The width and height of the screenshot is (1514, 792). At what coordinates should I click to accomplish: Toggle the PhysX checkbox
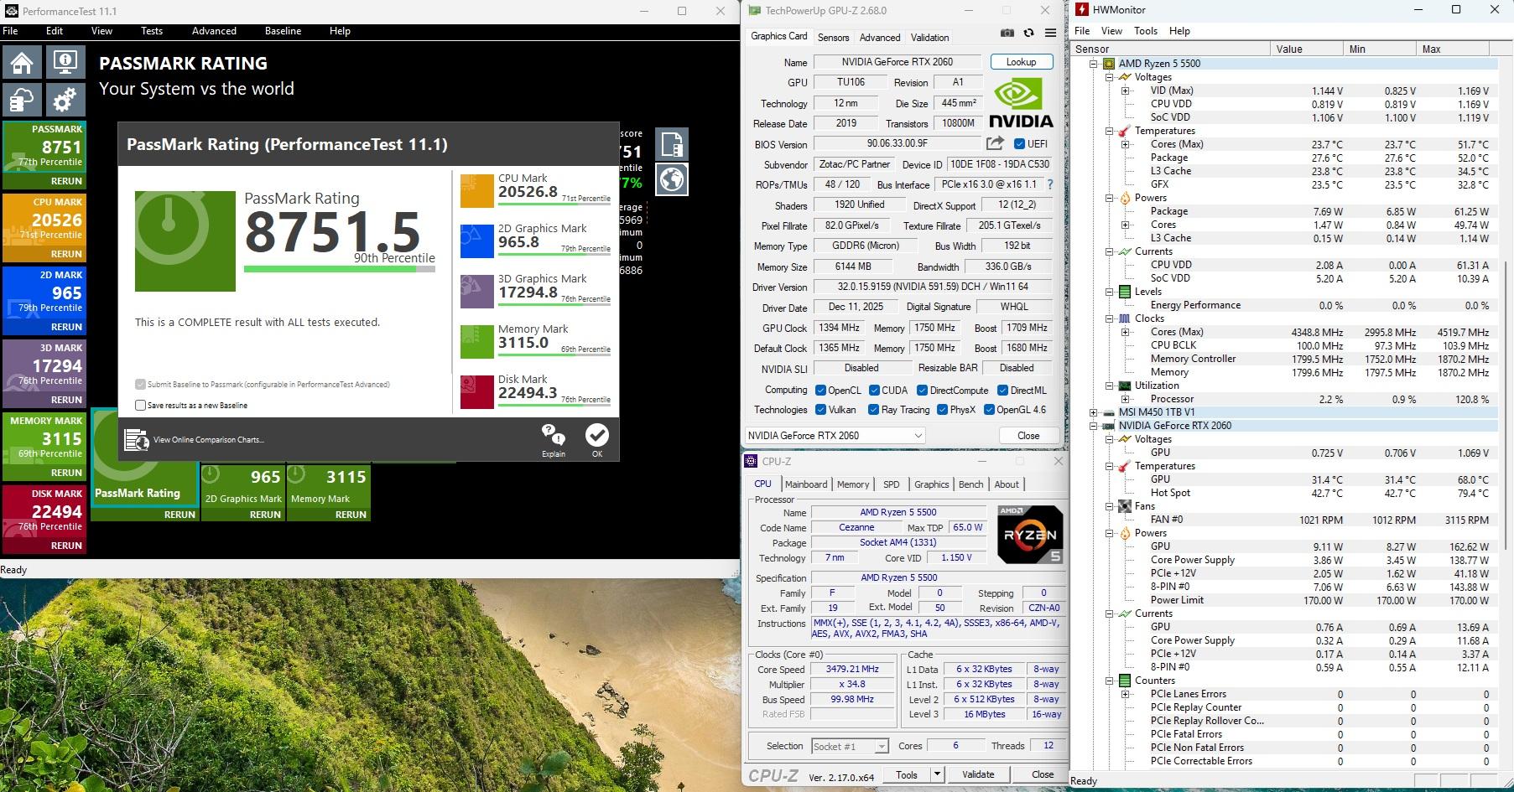coord(943,410)
